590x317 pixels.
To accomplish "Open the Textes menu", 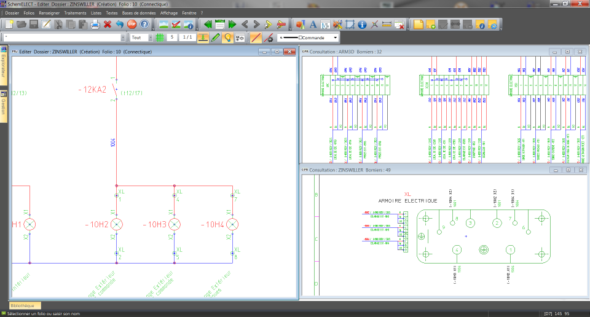I will 112,13.
